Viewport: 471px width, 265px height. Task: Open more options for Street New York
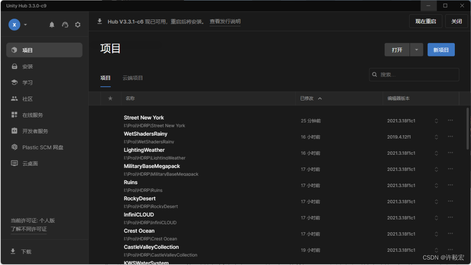(x=450, y=120)
